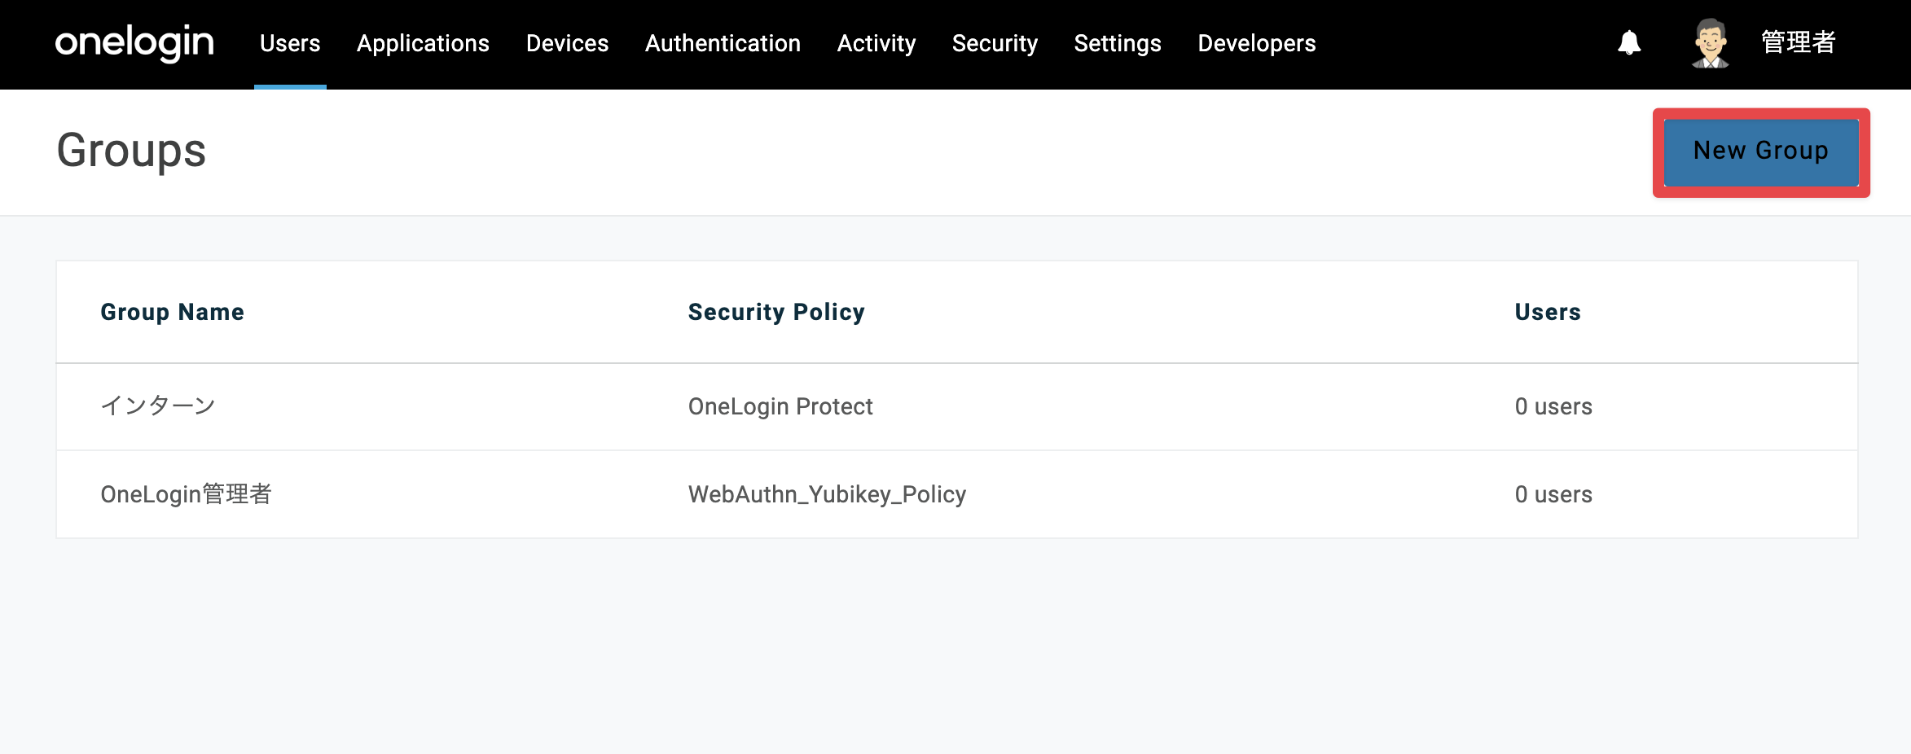This screenshot has height=754, width=1911.
Task: Click the Group Name column header
Action: (172, 312)
